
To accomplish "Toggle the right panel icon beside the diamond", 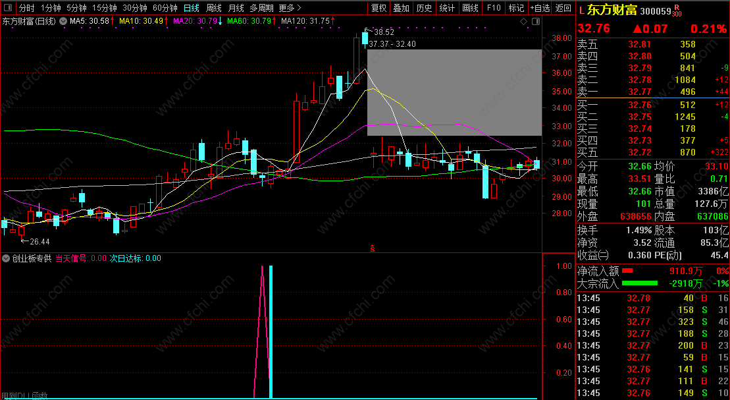I will [x=535, y=22].
